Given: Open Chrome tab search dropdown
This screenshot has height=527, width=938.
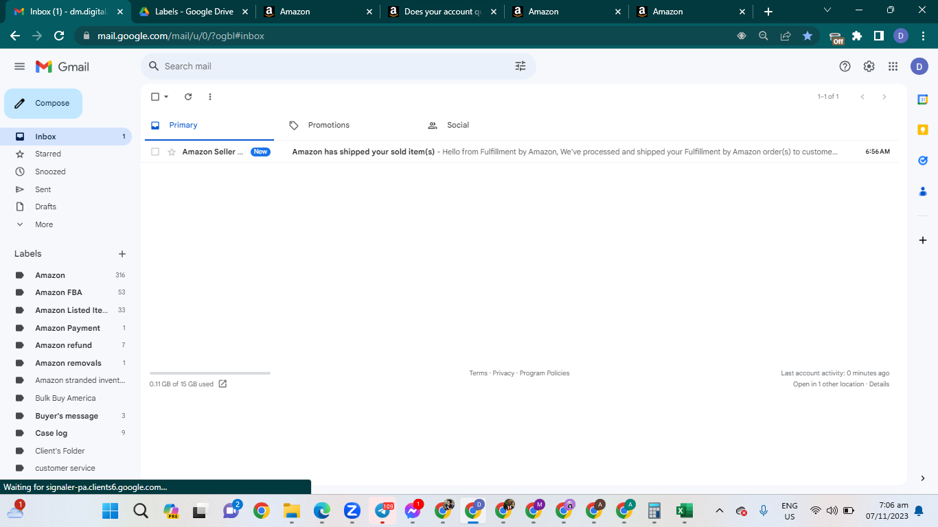Looking at the screenshot, I should (827, 10).
